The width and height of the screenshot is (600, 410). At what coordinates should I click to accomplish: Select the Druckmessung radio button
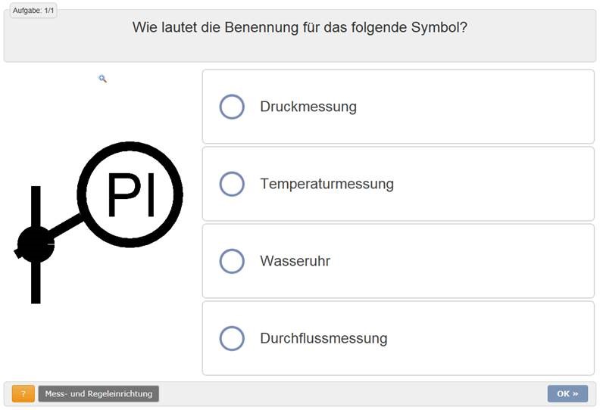232,107
